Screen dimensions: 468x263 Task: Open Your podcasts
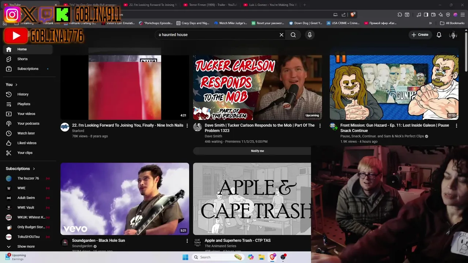28,123
